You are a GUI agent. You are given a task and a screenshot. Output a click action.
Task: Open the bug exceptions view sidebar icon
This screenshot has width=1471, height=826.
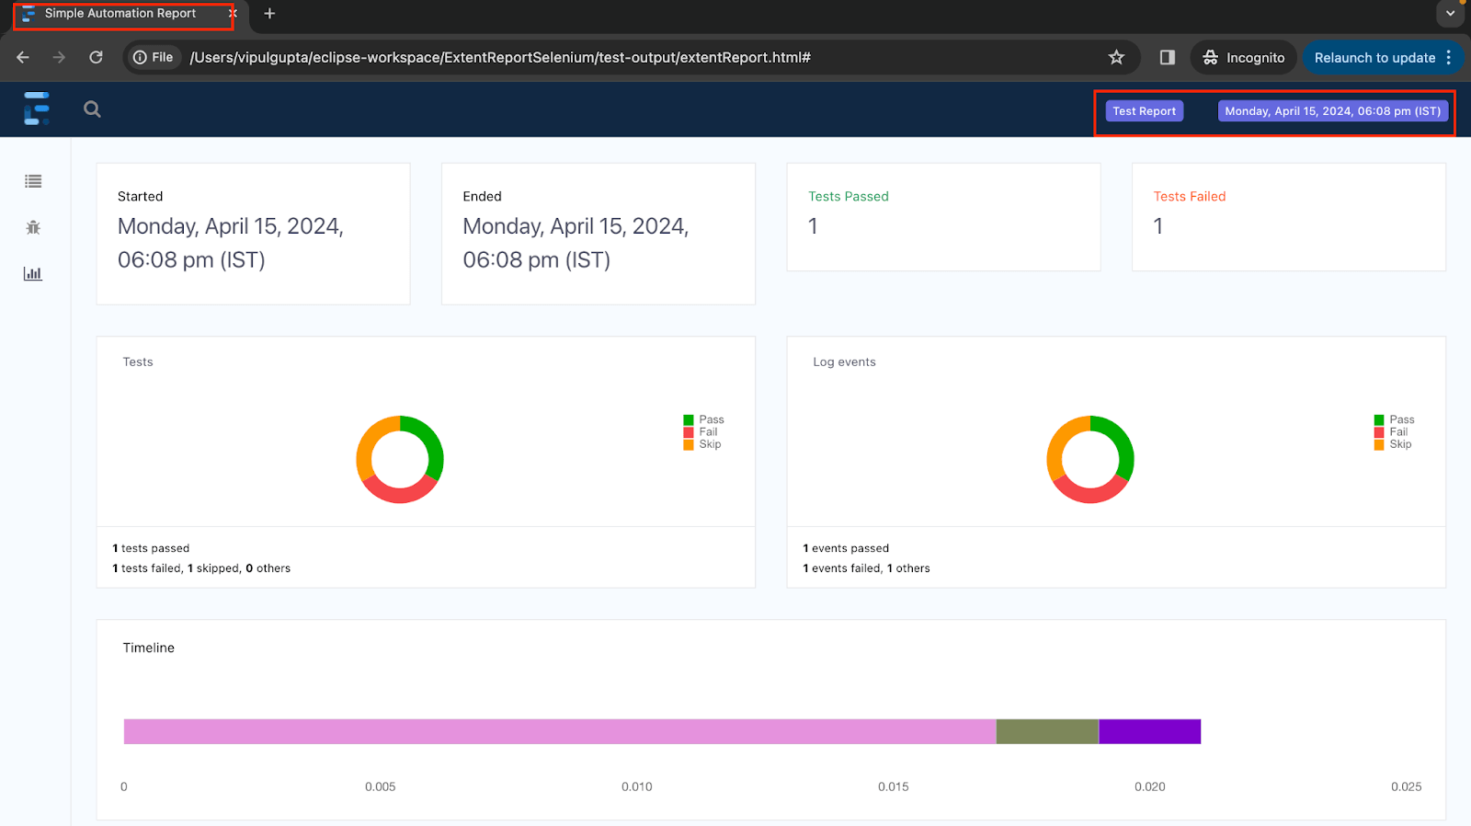pos(33,227)
